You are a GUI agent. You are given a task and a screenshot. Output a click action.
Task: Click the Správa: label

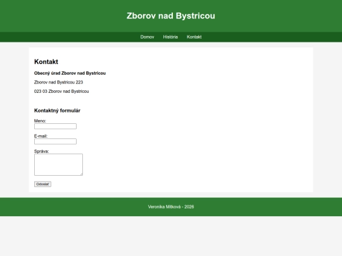pyautogui.click(x=42, y=151)
